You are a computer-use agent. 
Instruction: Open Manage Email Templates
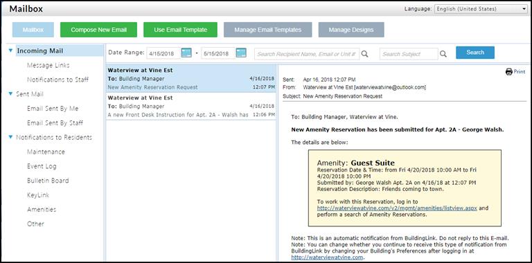click(267, 30)
